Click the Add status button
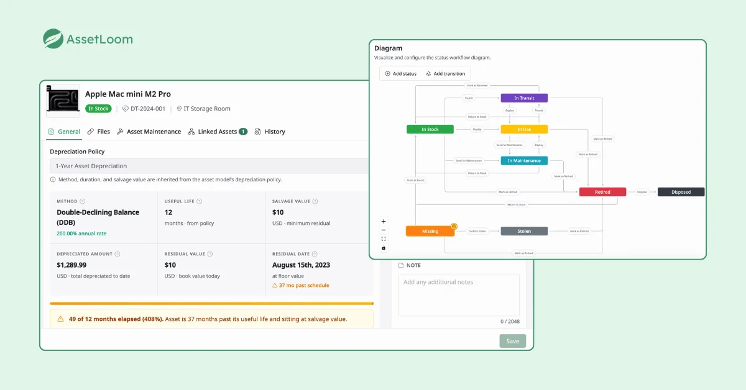 [400, 74]
